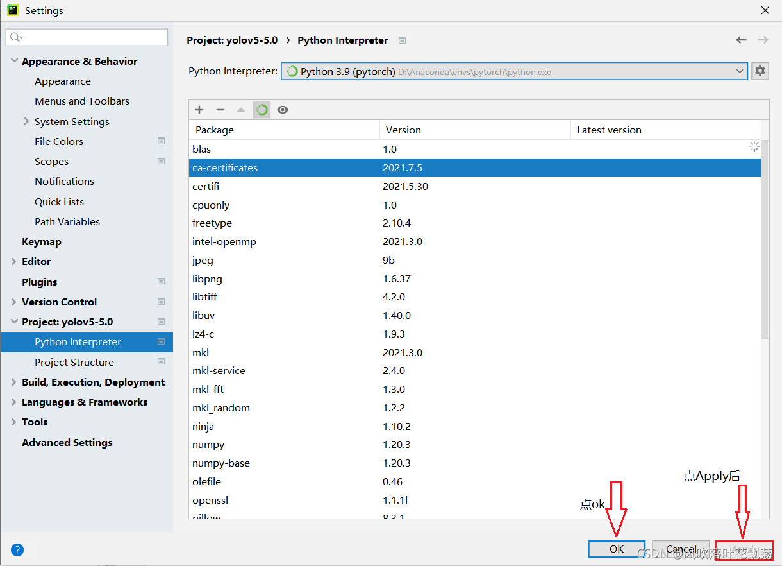The image size is (782, 566).
Task: Expand the Tools section
Action: point(14,422)
